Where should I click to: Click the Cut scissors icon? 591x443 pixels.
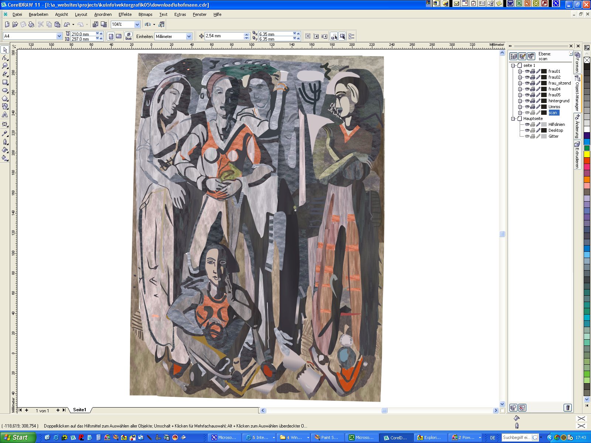[x=41, y=24]
